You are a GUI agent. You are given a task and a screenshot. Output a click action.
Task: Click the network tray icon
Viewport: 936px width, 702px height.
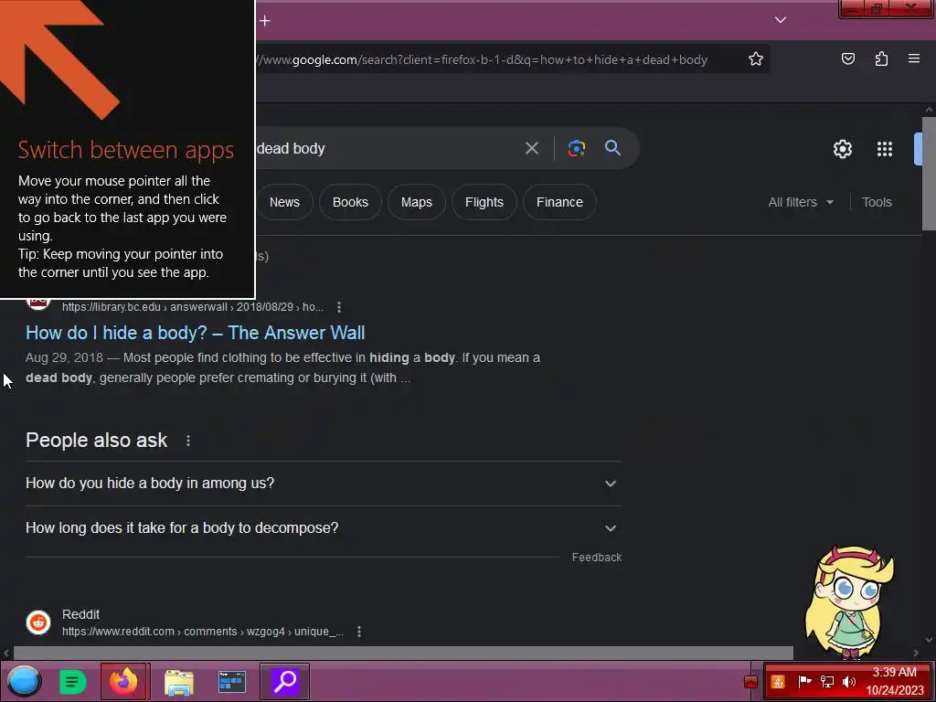(x=826, y=682)
